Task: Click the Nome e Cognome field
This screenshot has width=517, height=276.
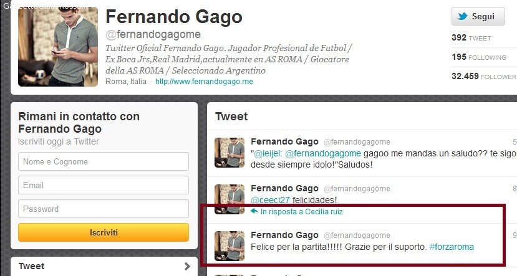Action: click(104, 161)
